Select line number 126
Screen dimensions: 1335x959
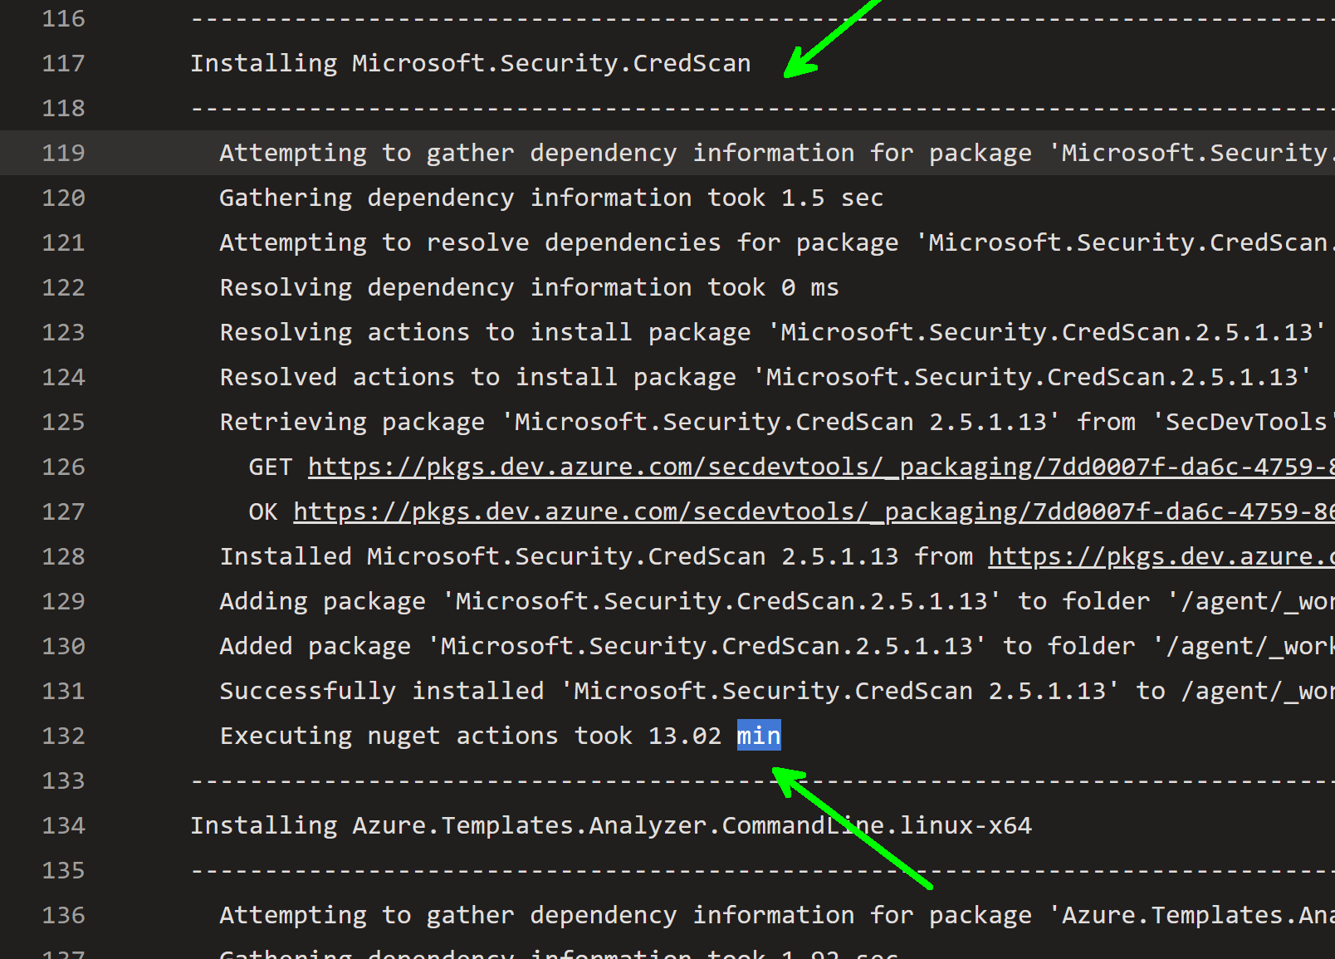point(63,466)
